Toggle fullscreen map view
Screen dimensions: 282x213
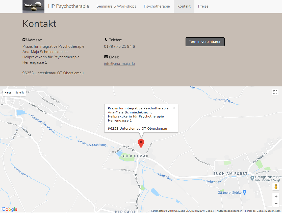point(275,92)
